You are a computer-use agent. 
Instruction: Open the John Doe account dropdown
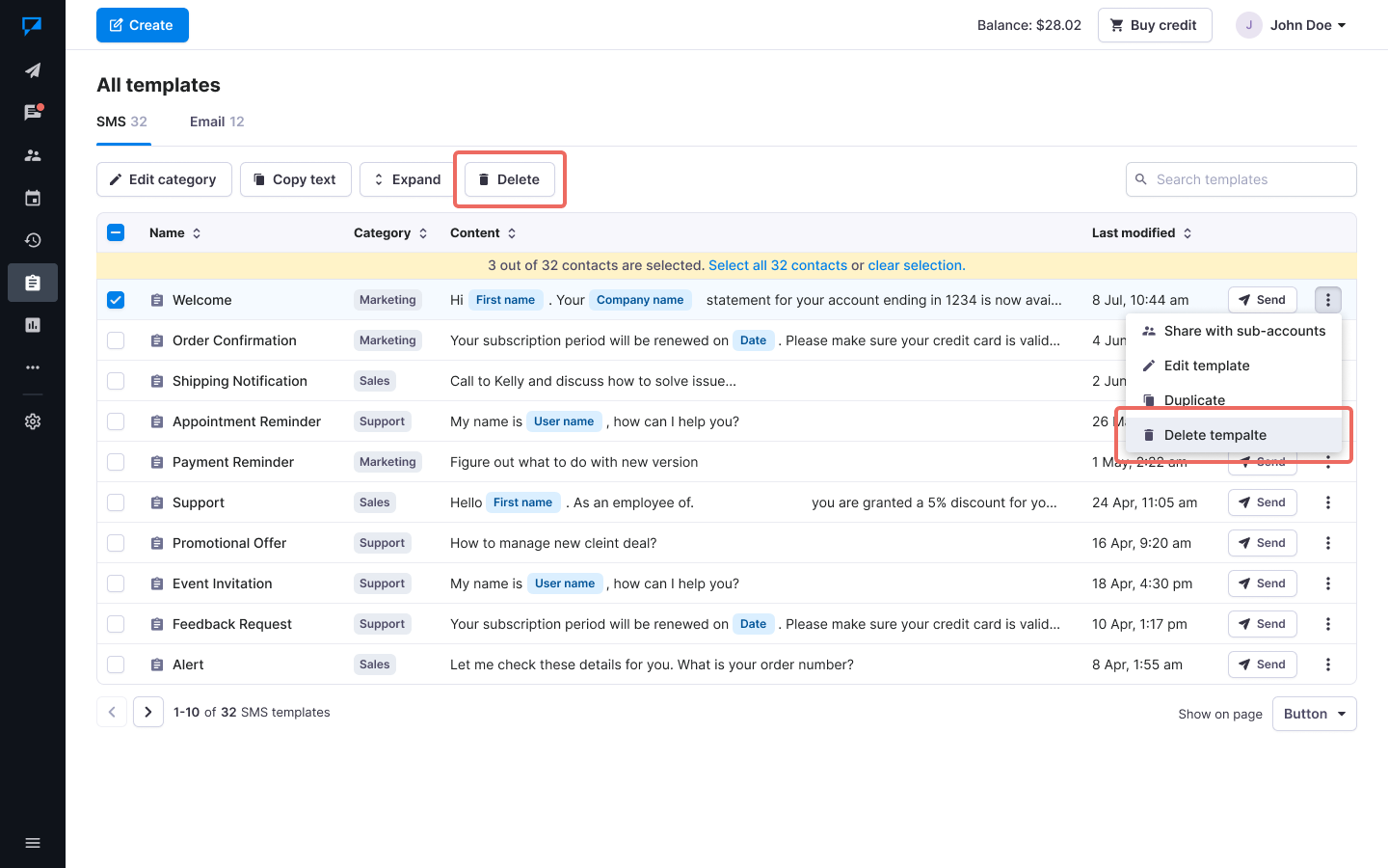(x=1292, y=25)
